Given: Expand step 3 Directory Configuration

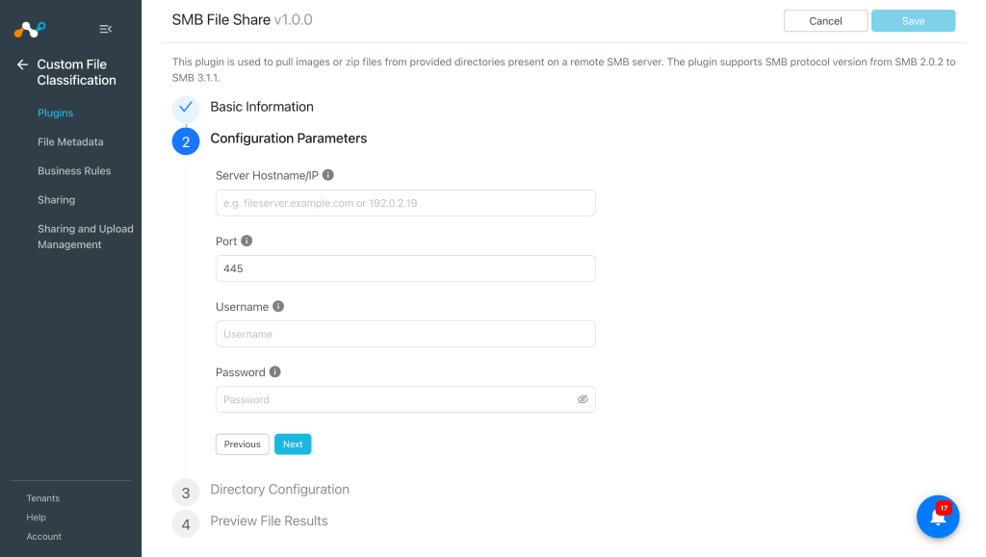Looking at the screenshot, I should point(279,490).
